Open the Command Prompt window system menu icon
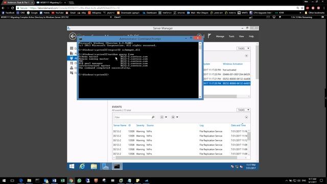 point(81,39)
